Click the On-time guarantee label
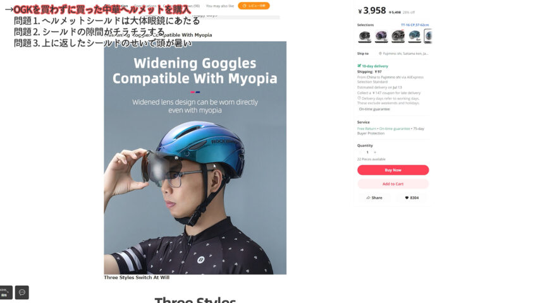Screen dimensions: 540x303 pos(374,109)
